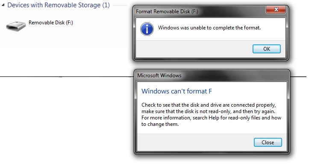Close the Format Removable Disk dialog with X

[276, 9]
